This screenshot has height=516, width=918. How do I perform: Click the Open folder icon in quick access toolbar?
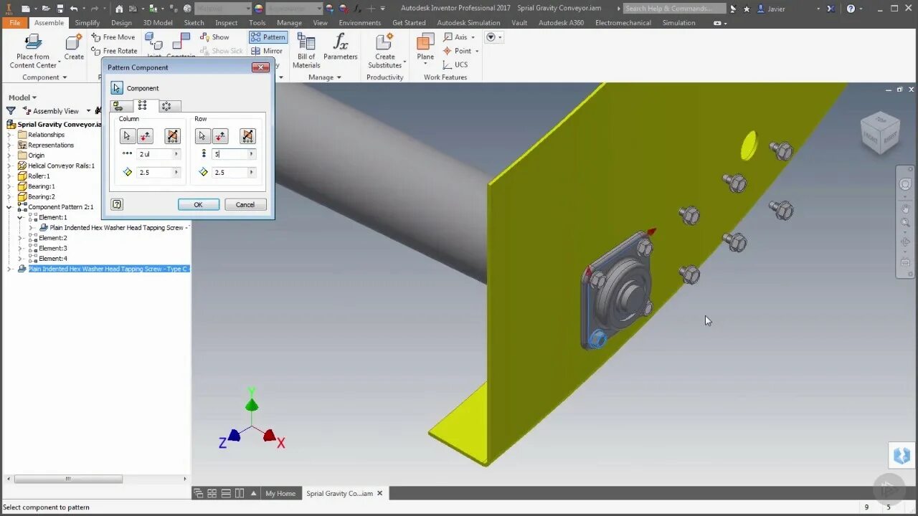[x=45, y=9]
